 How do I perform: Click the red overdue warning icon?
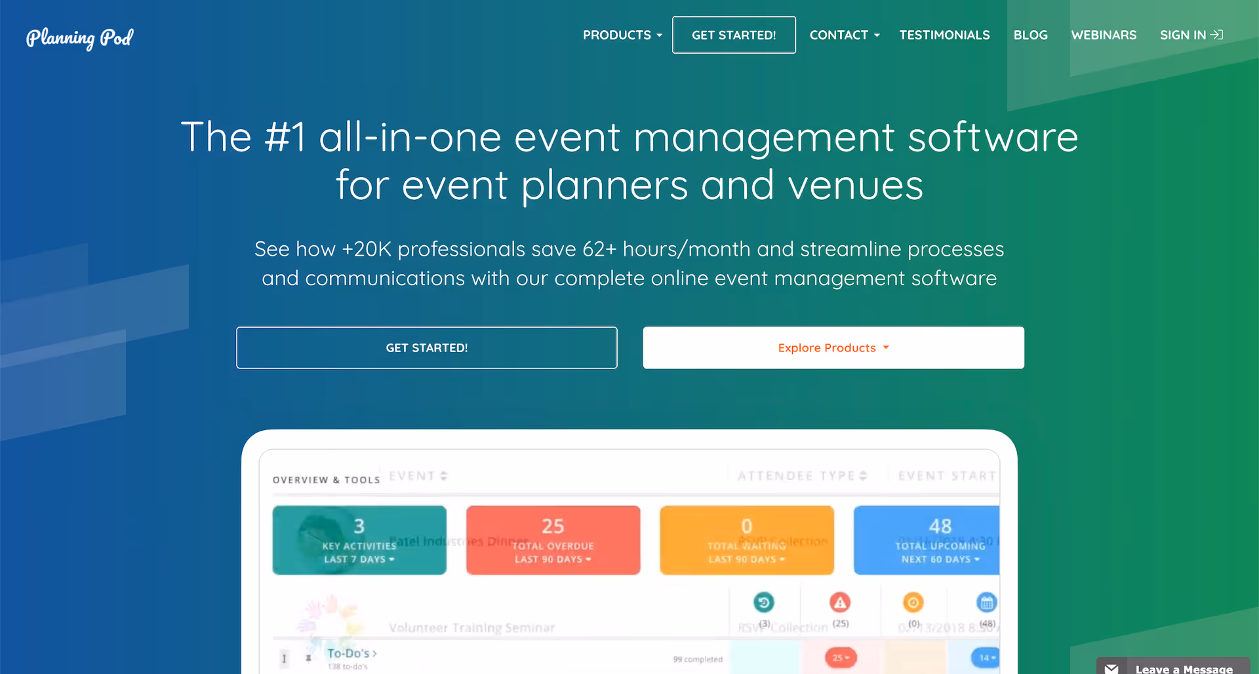(840, 602)
